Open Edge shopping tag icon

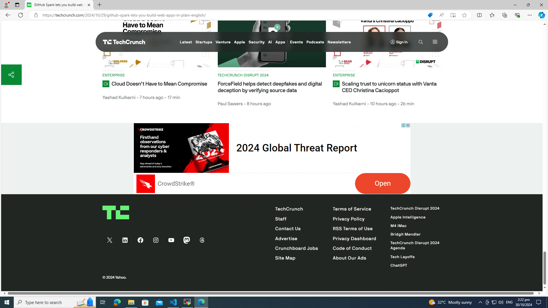coord(430,15)
